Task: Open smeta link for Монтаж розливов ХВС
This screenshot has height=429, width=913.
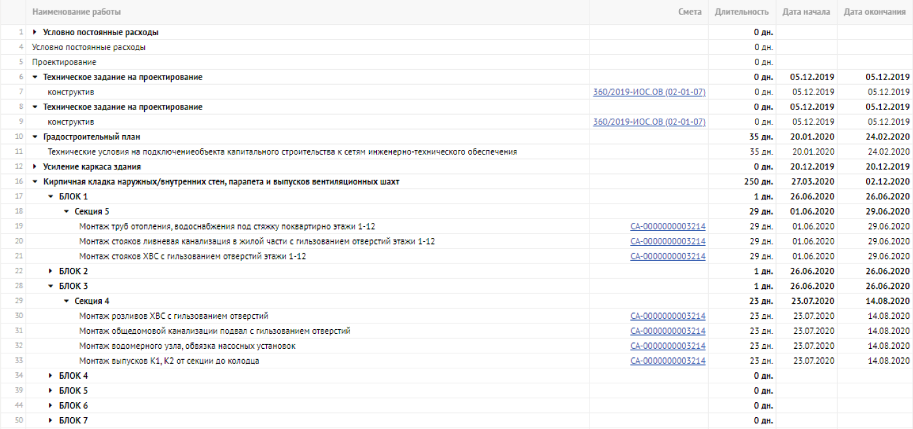Action: 668,316
